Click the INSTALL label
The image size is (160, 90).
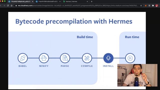108,66
